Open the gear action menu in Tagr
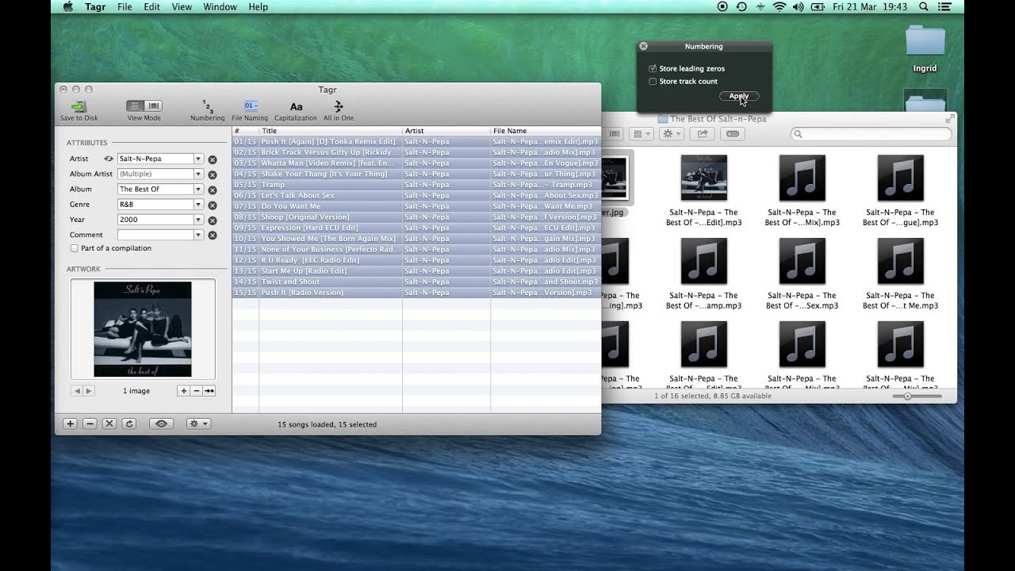1015x571 pixels. point(198,424)
